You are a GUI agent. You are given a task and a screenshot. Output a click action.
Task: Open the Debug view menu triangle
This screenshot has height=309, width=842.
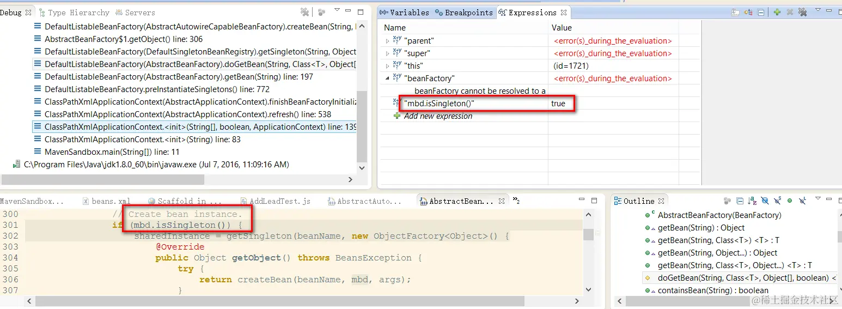[337, 10]
